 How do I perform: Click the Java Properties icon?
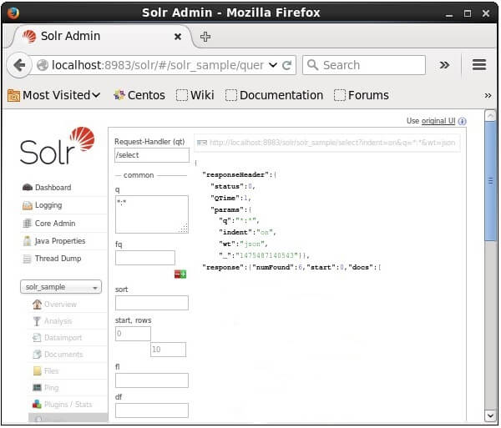(28, 241)
